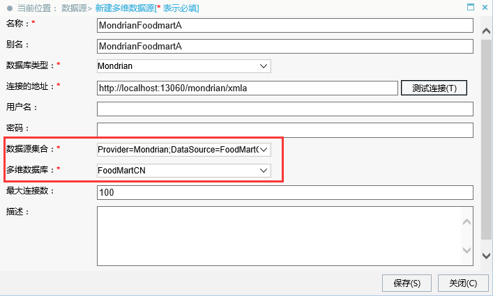Click the main form vertical scrollbar thumb

coord(486,139)
